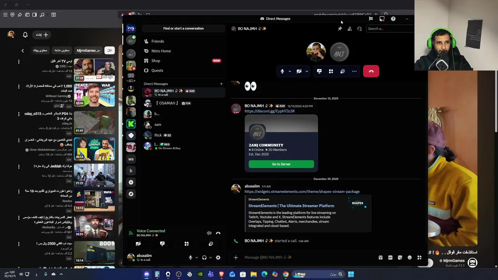498x280 pixels.
Task: Deafen with headphones icon in user panel
Action: (204, 257)
